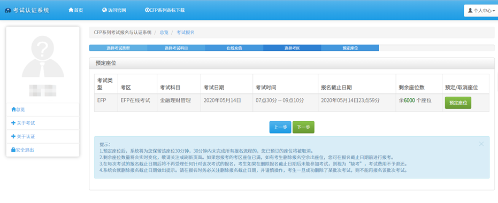Click the 考试时间 column header

click(x=286, y=84)
